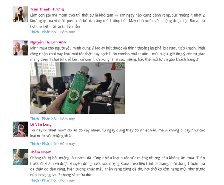Reply to Trần Thanh Hương via Phản hồi
Screen dimensions: 224x185
[49, 32]
